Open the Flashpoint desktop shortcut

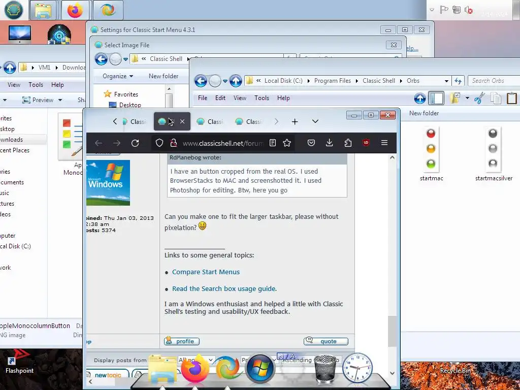point(19,362)
